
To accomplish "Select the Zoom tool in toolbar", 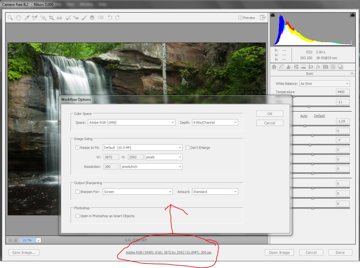I will 10,18.
